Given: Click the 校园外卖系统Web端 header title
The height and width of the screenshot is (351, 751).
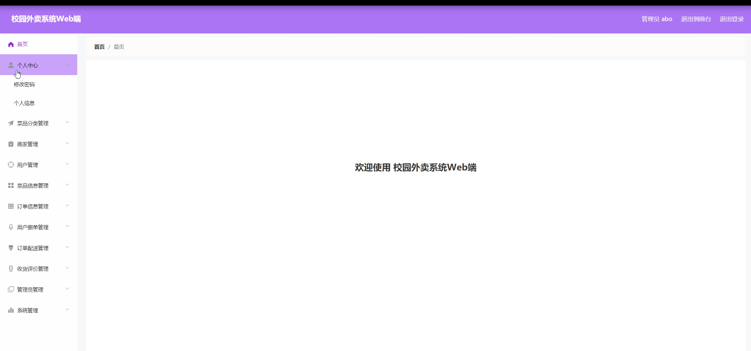Looking at the screenshot, I should 46,19.
